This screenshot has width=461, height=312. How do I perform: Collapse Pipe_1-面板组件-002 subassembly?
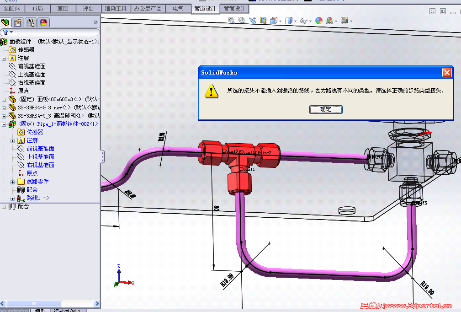(x=4, y=124)
